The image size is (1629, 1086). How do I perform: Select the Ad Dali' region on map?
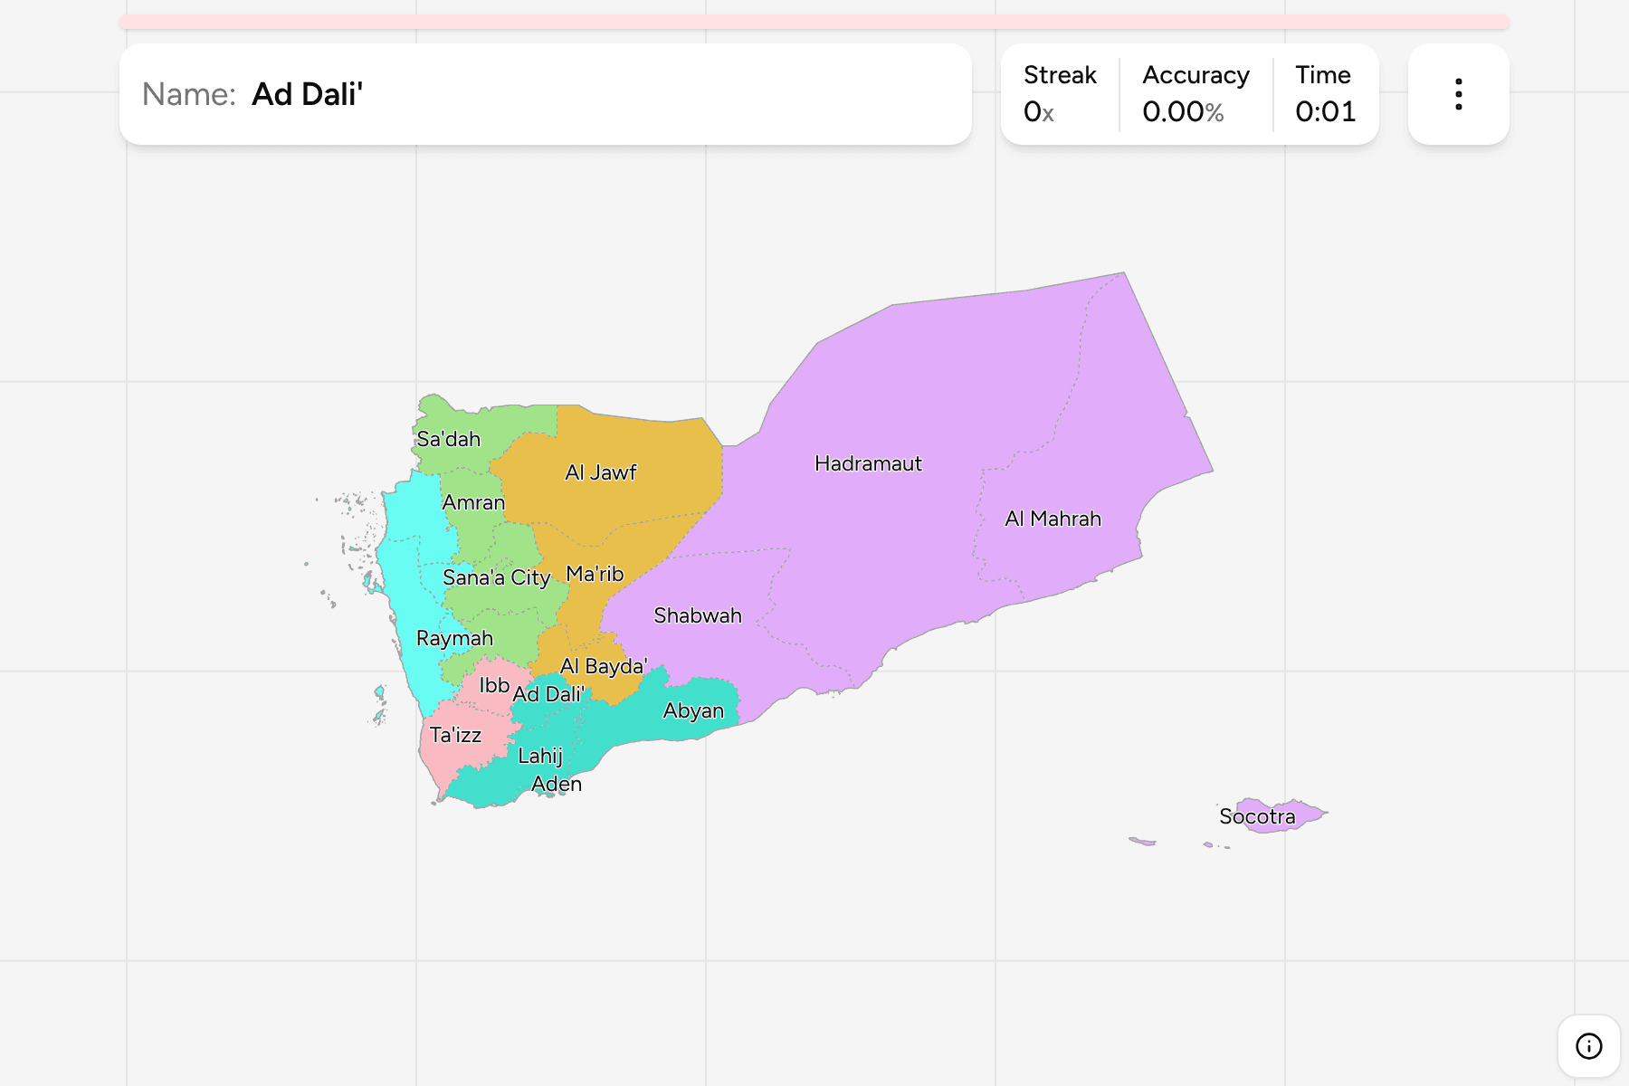[548, 694]
